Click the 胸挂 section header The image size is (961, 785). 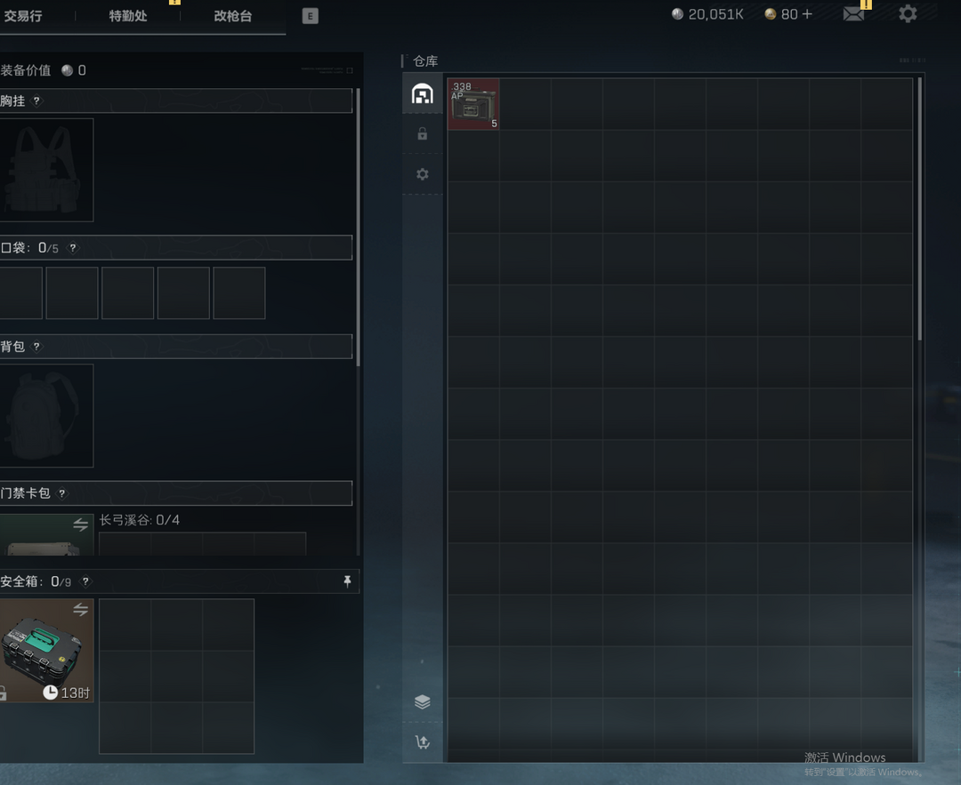pyautogui.click(x=176, y=100)
